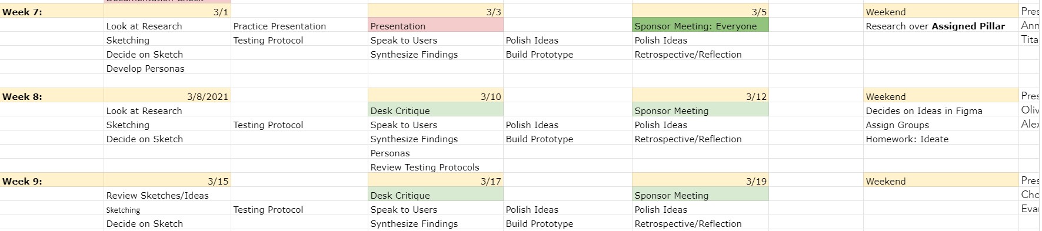Click the Week 9 label cell
The height and width of the screenshot is (231, 1042).
(52, 181)
